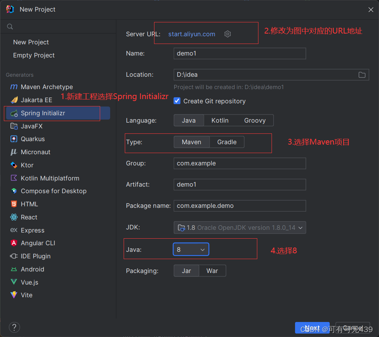
Task: Click the HTML5 shield icon
Action: click(x=14, y=204)
